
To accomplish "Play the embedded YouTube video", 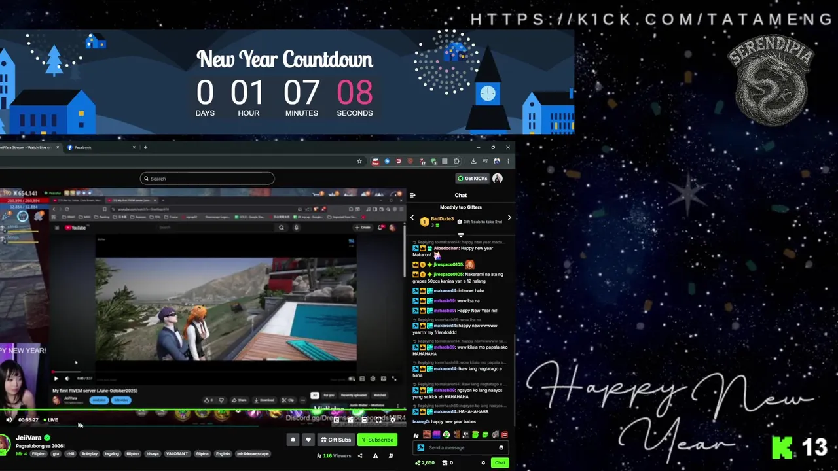I will tap(56, 379).
